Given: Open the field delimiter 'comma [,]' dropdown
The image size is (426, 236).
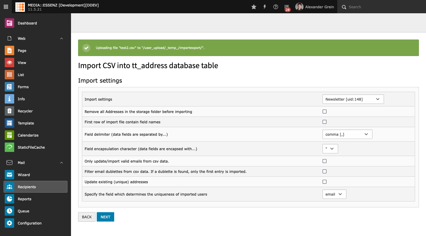Looking at the screenshot, I should (347, 134).
